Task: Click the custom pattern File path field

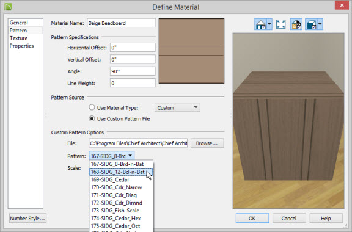Action: pos(138,143)
